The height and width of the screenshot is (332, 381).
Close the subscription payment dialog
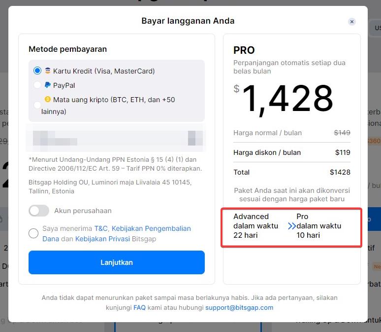[351, 22]
